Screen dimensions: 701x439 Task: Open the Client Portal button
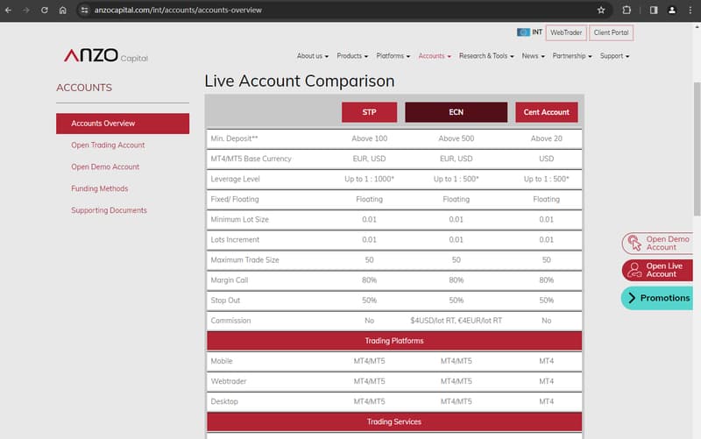pyautogui.click(x=611, y=32)
